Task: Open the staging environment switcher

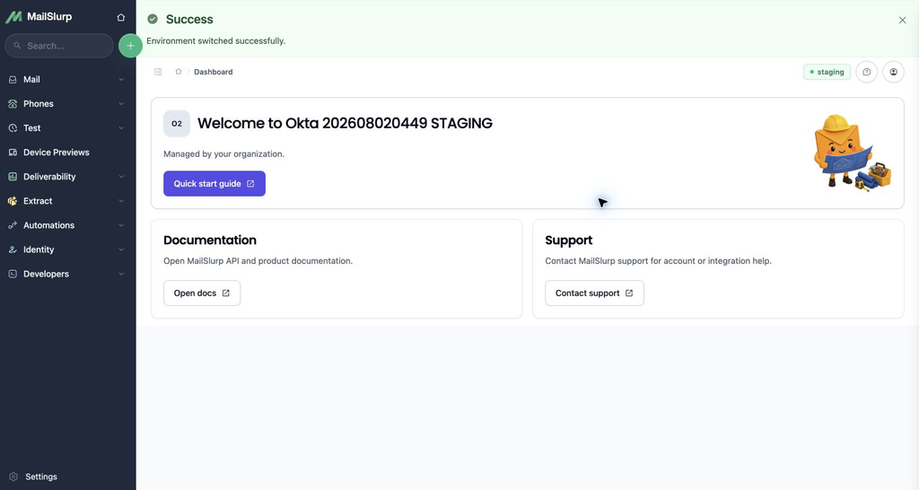Action: click(827, 72)
